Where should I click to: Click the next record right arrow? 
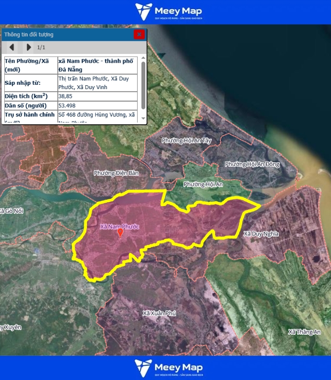pos(28,47)
